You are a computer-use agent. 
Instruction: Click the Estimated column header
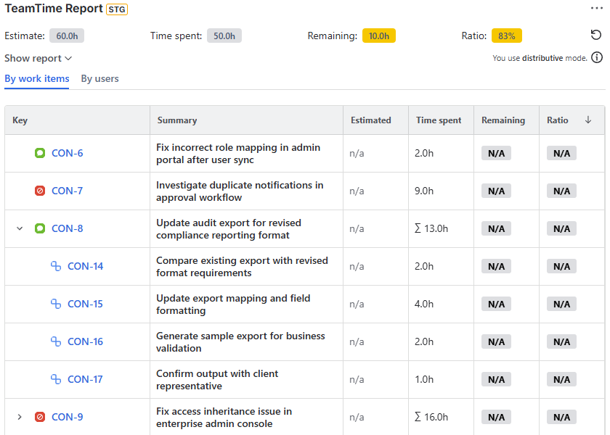pos(370,120)
